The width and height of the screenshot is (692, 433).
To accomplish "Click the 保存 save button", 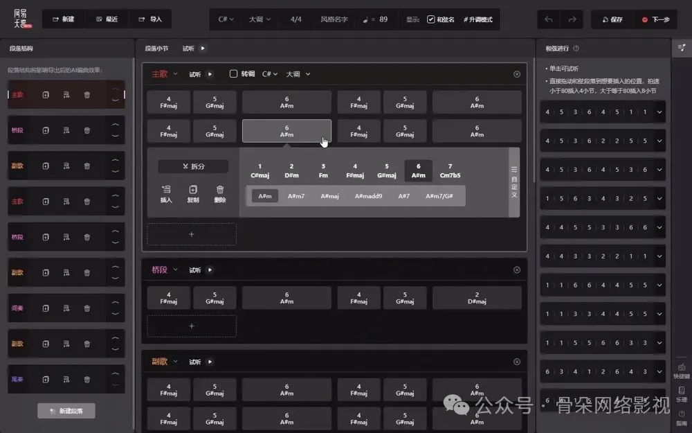I will click(x=612, y=19).
